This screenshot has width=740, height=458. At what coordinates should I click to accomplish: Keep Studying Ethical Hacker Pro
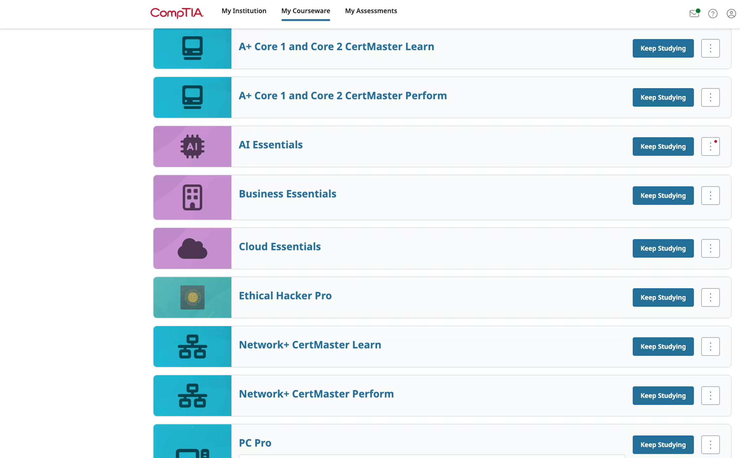pos(663,297)
